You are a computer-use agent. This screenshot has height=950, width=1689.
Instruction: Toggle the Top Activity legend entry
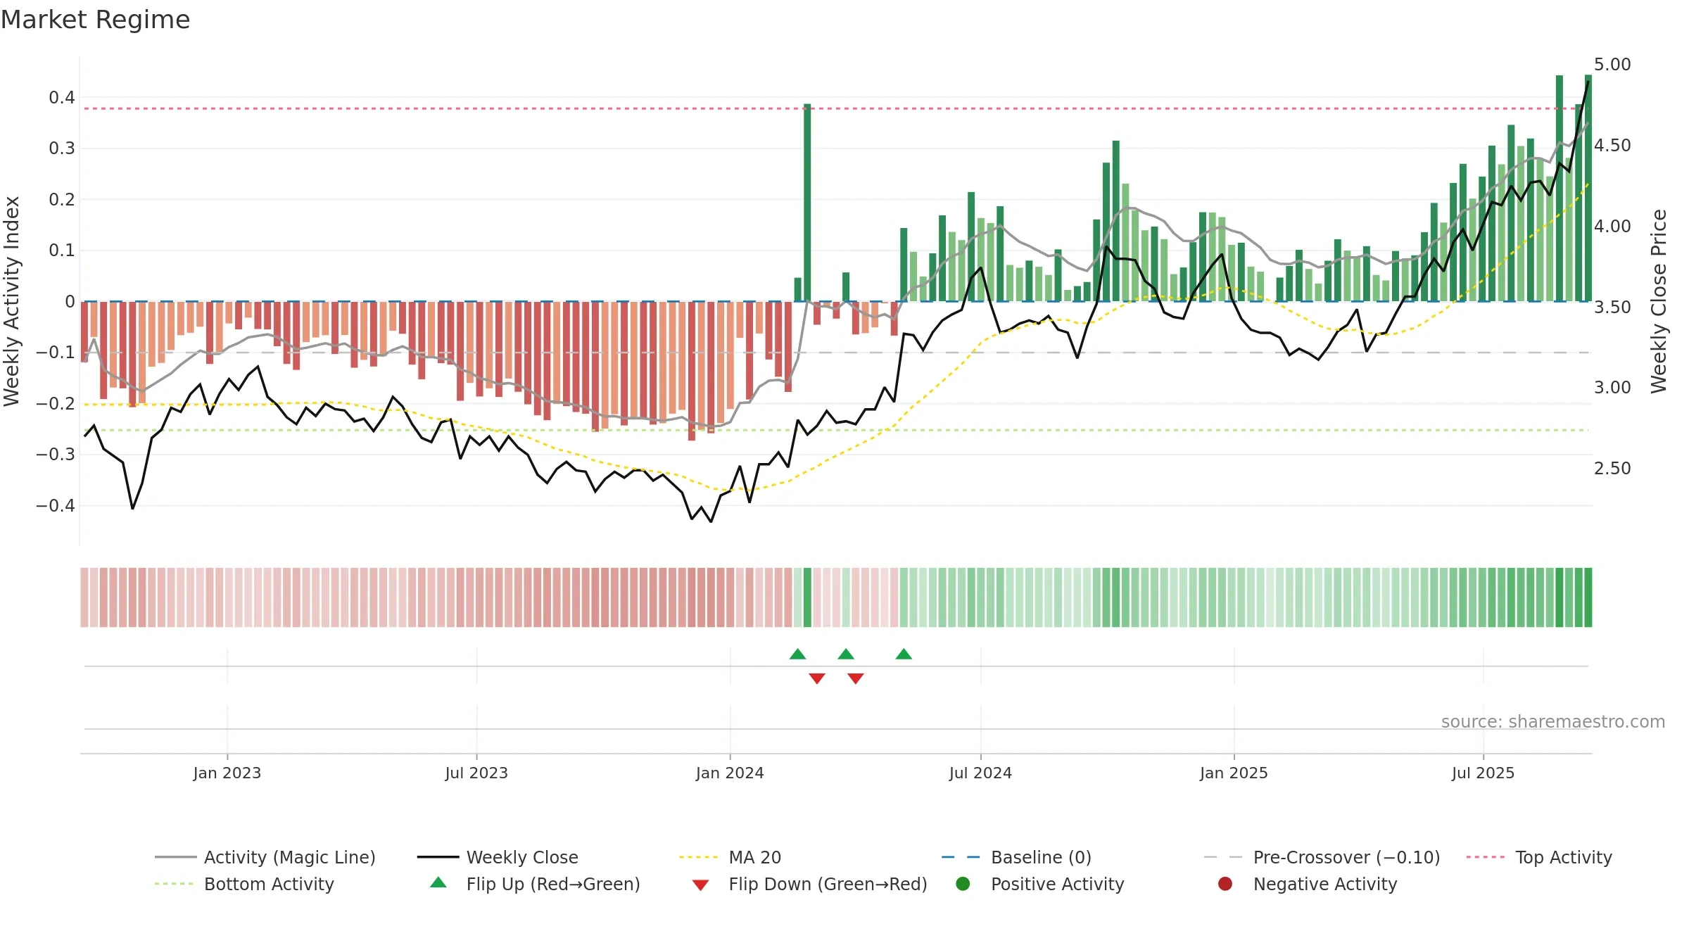[1539, 857]
